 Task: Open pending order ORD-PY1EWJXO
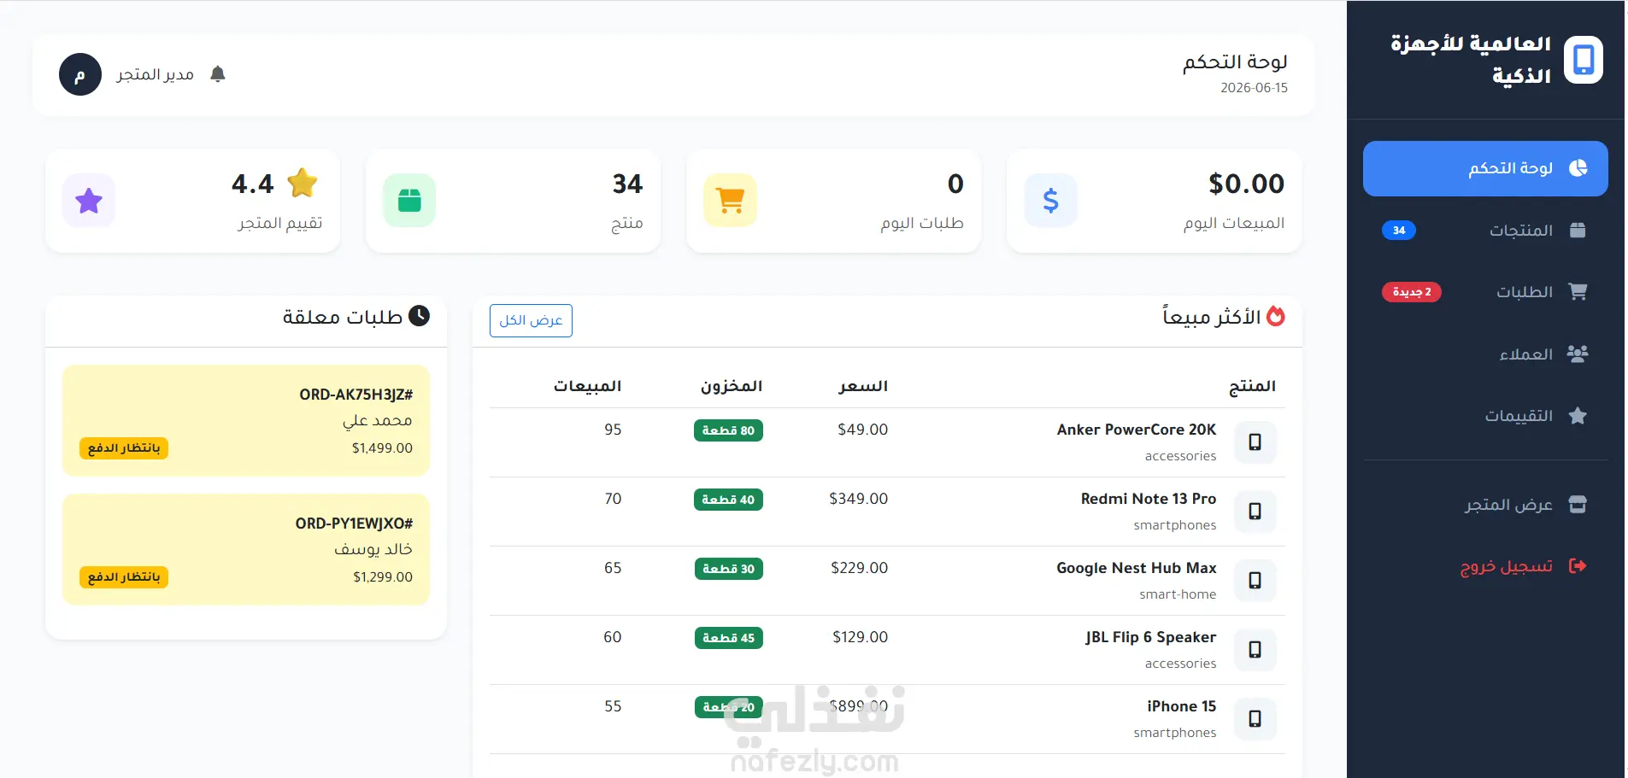246,550
